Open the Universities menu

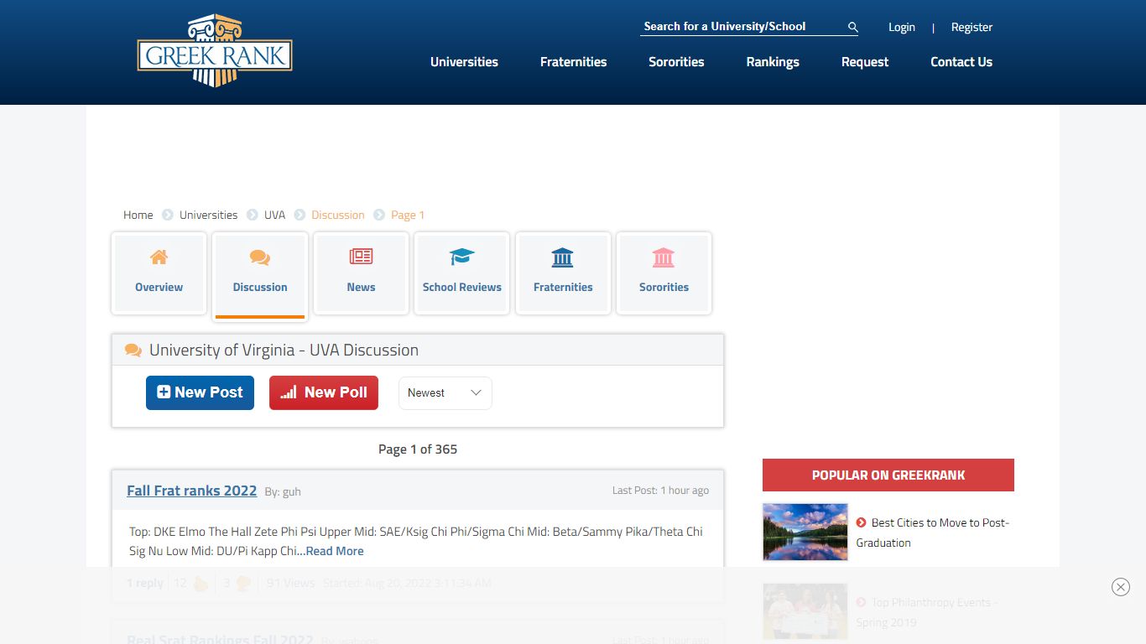click(464, 62)
